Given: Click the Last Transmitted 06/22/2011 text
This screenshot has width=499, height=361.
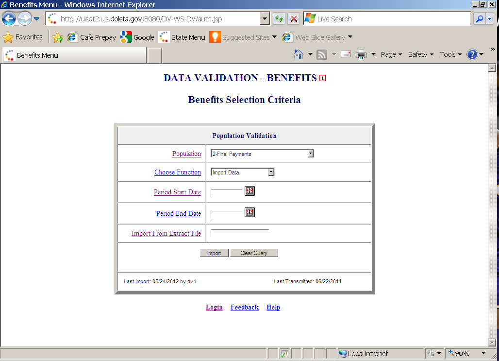Looking at the screenshot, I should click(x=307, y=281).
